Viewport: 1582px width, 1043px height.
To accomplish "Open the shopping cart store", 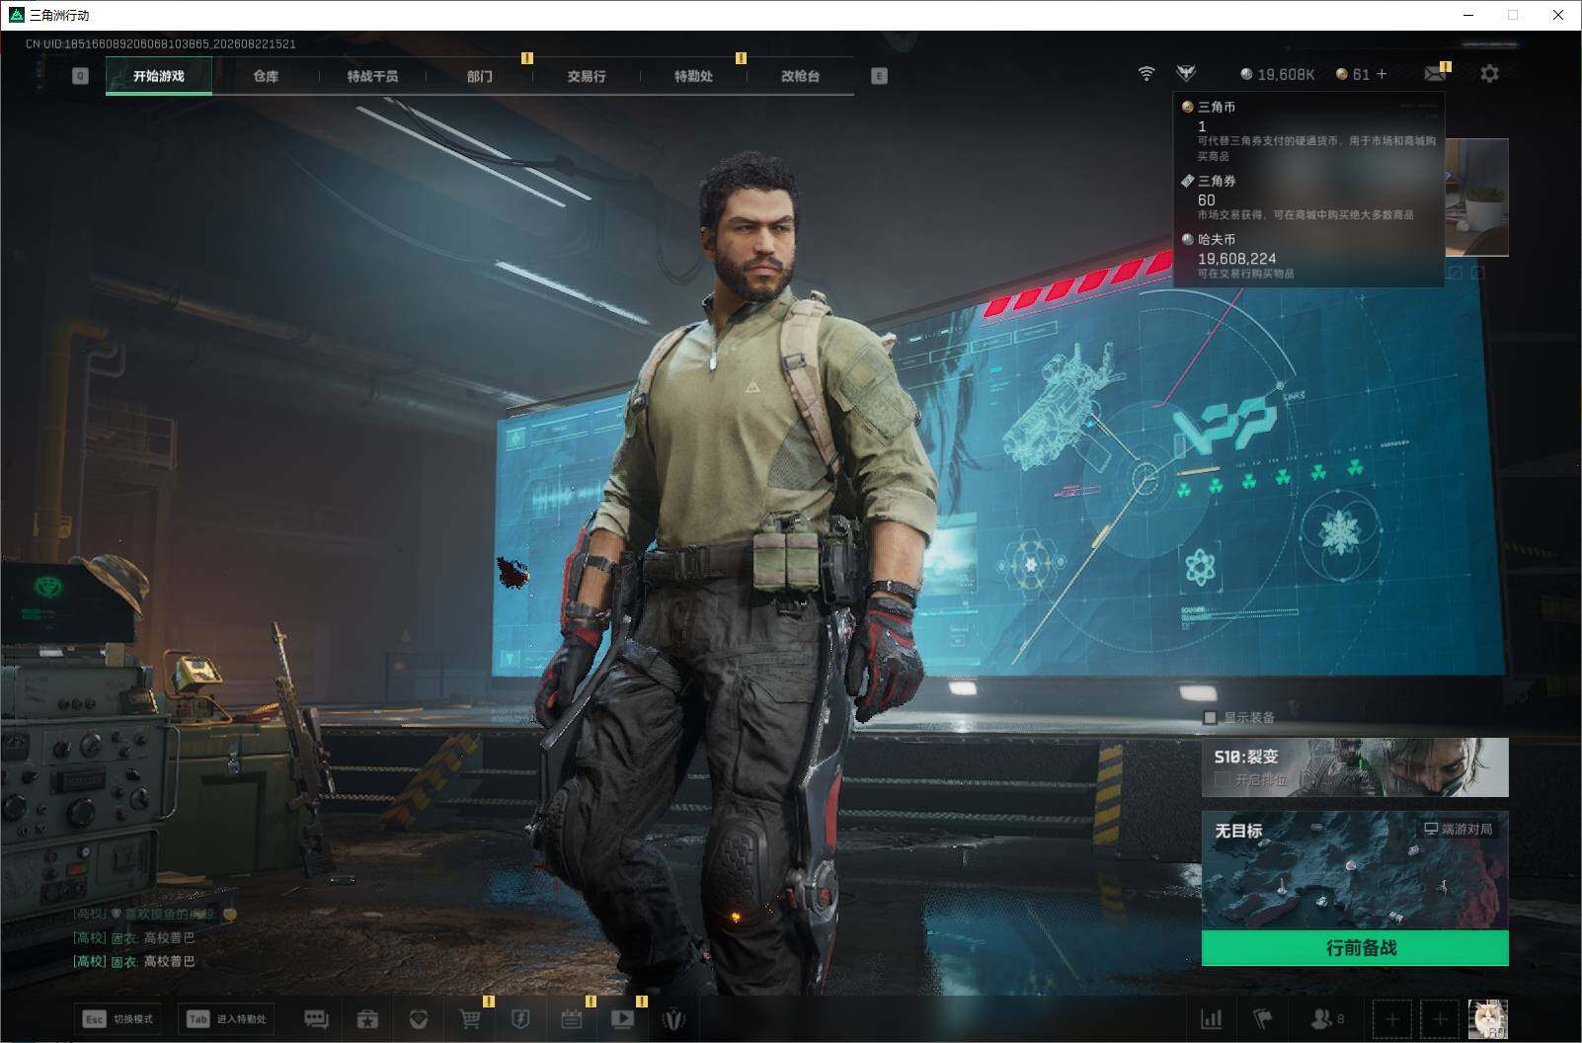I will click(x=470, y=1019).
